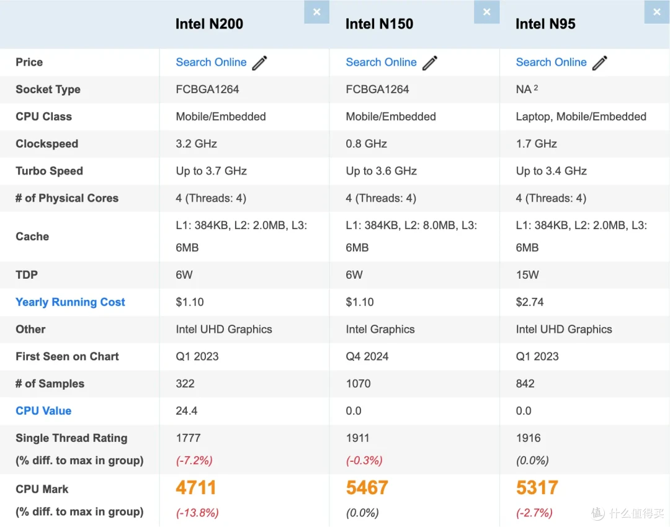This screenshot has width=670, height=527.
Task: Click the $2.74 yearly running cost
Action: click(529, 302)
